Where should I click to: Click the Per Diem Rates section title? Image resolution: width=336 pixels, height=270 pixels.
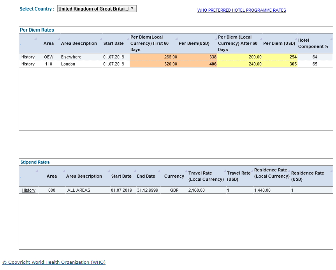[x=37, y=30]
